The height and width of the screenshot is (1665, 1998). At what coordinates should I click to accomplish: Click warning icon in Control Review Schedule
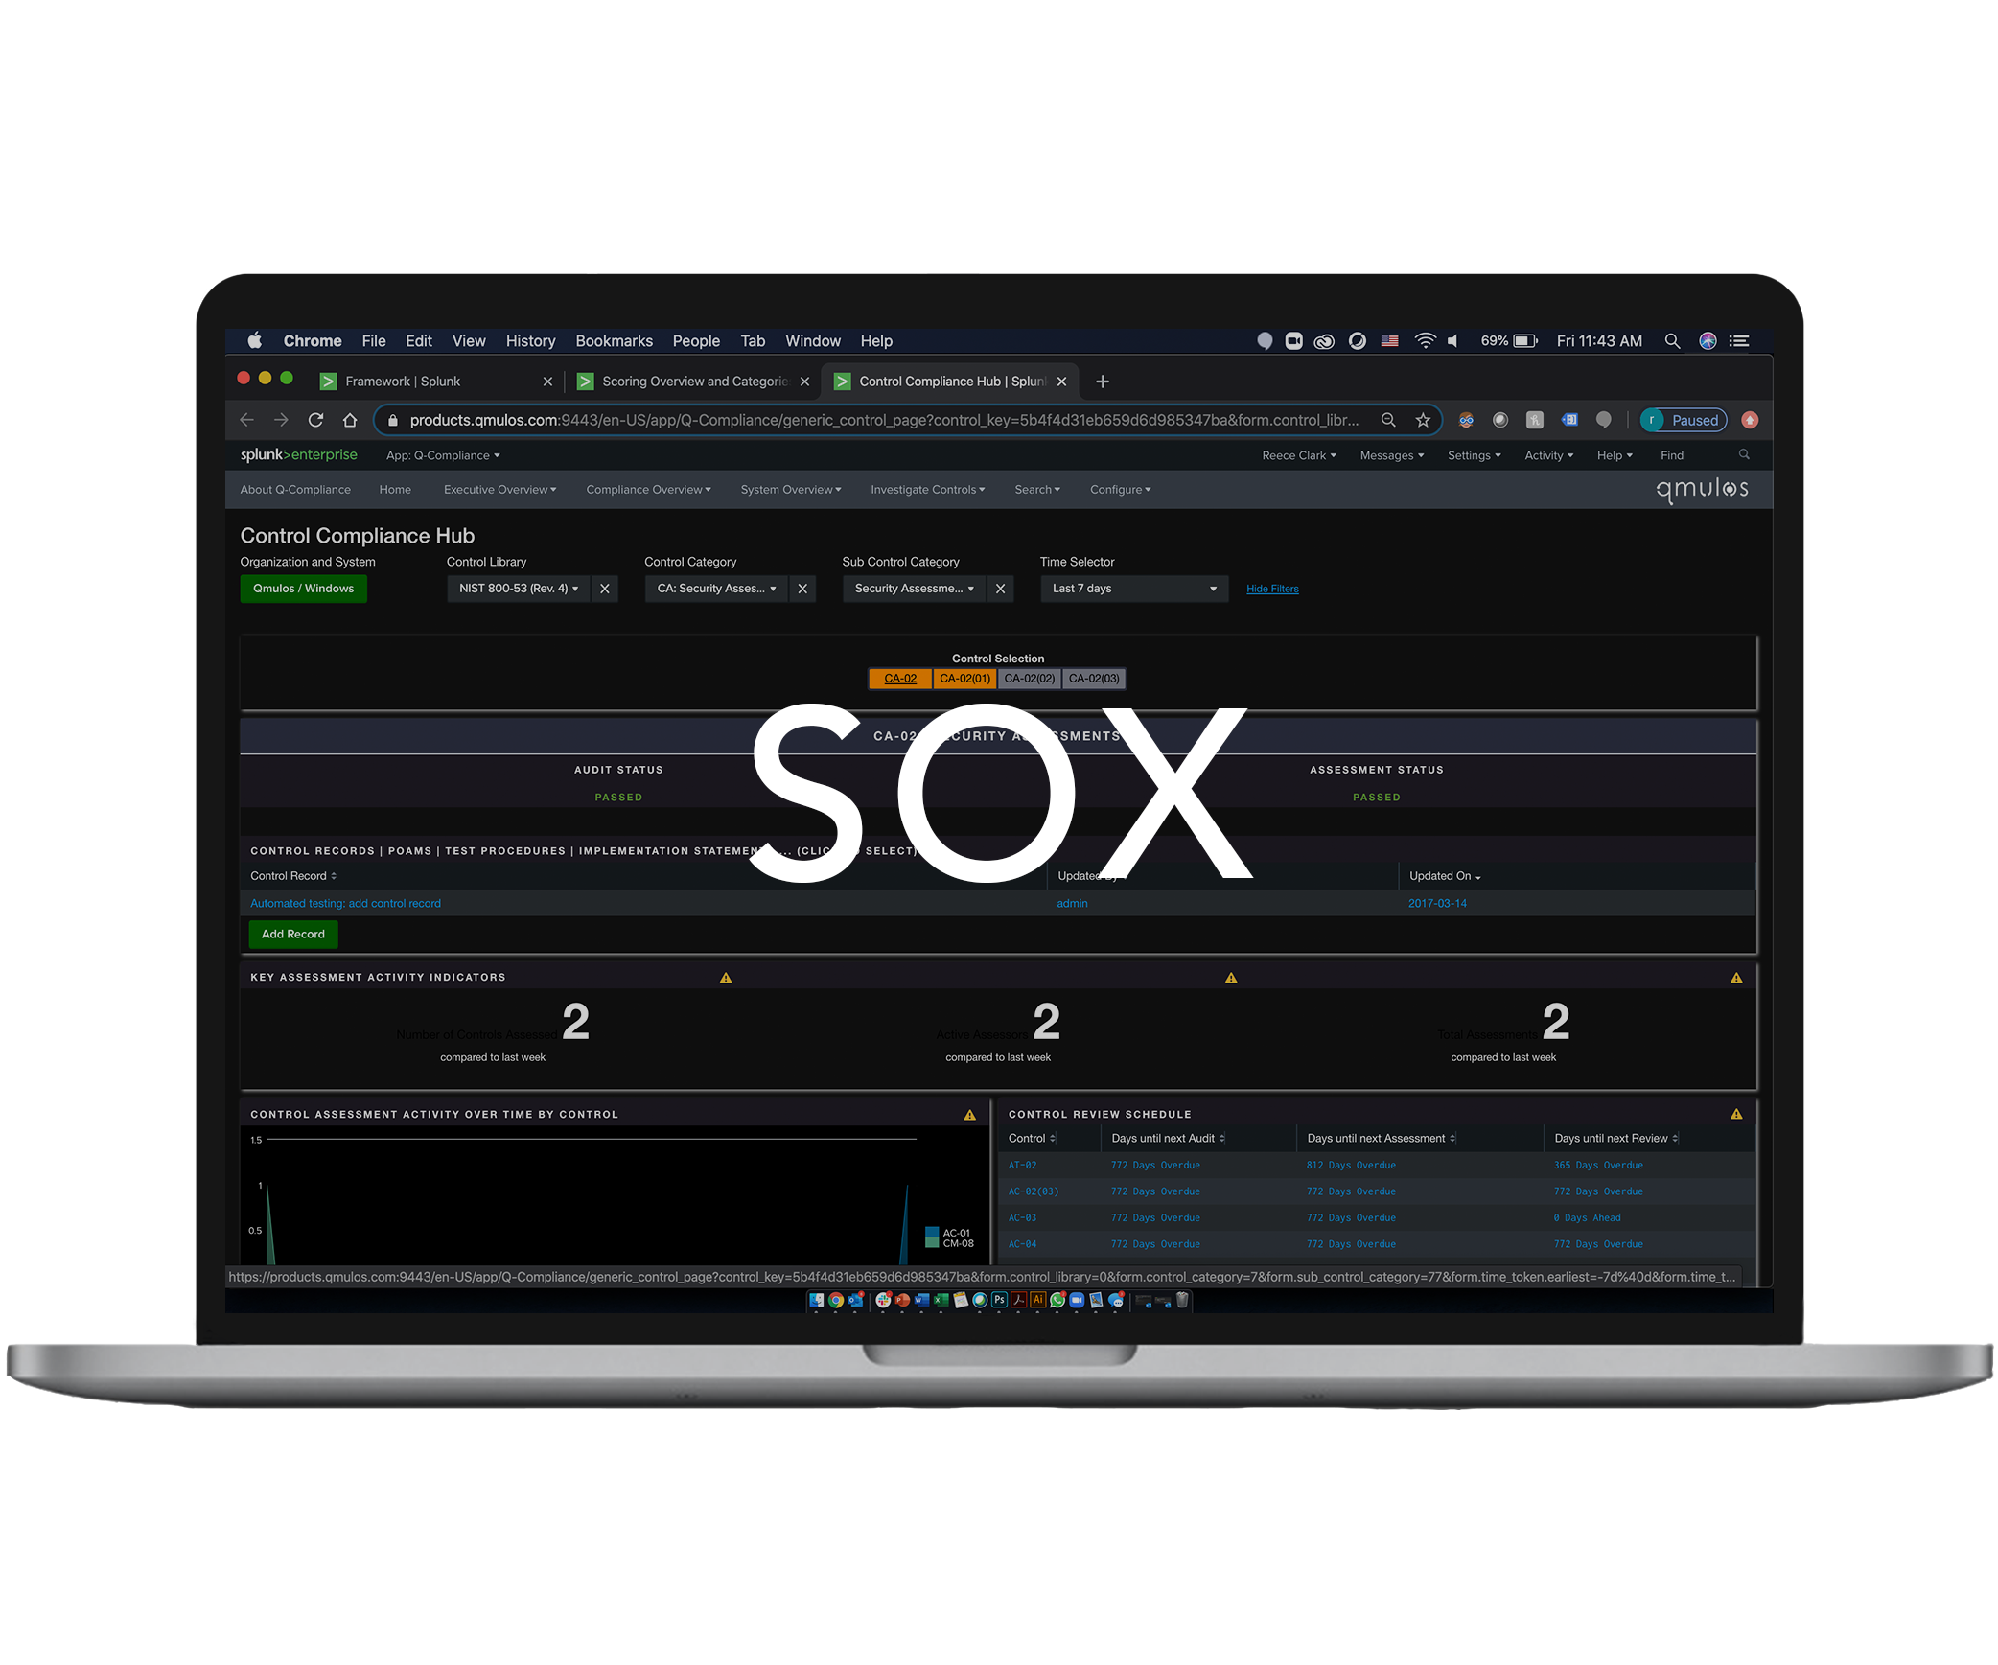point(1735,1114)
